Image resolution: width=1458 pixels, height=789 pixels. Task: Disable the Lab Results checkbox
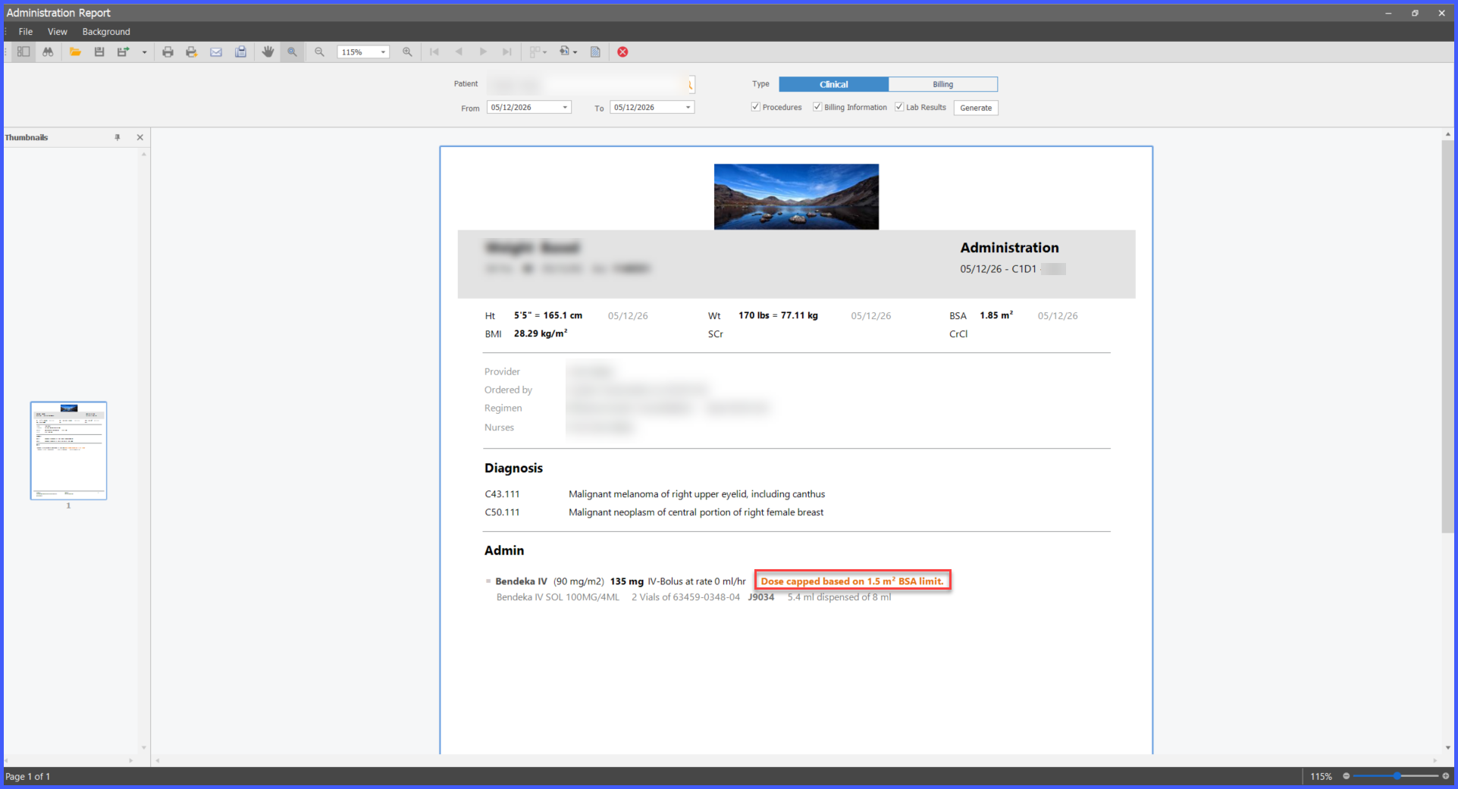point(899,107)
